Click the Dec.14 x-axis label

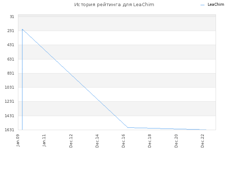[97, 141]
